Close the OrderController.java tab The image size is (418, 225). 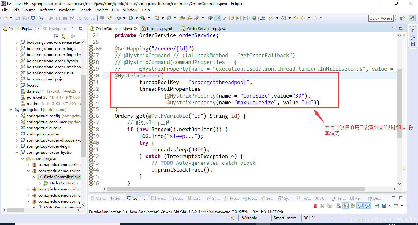[136, 28]
